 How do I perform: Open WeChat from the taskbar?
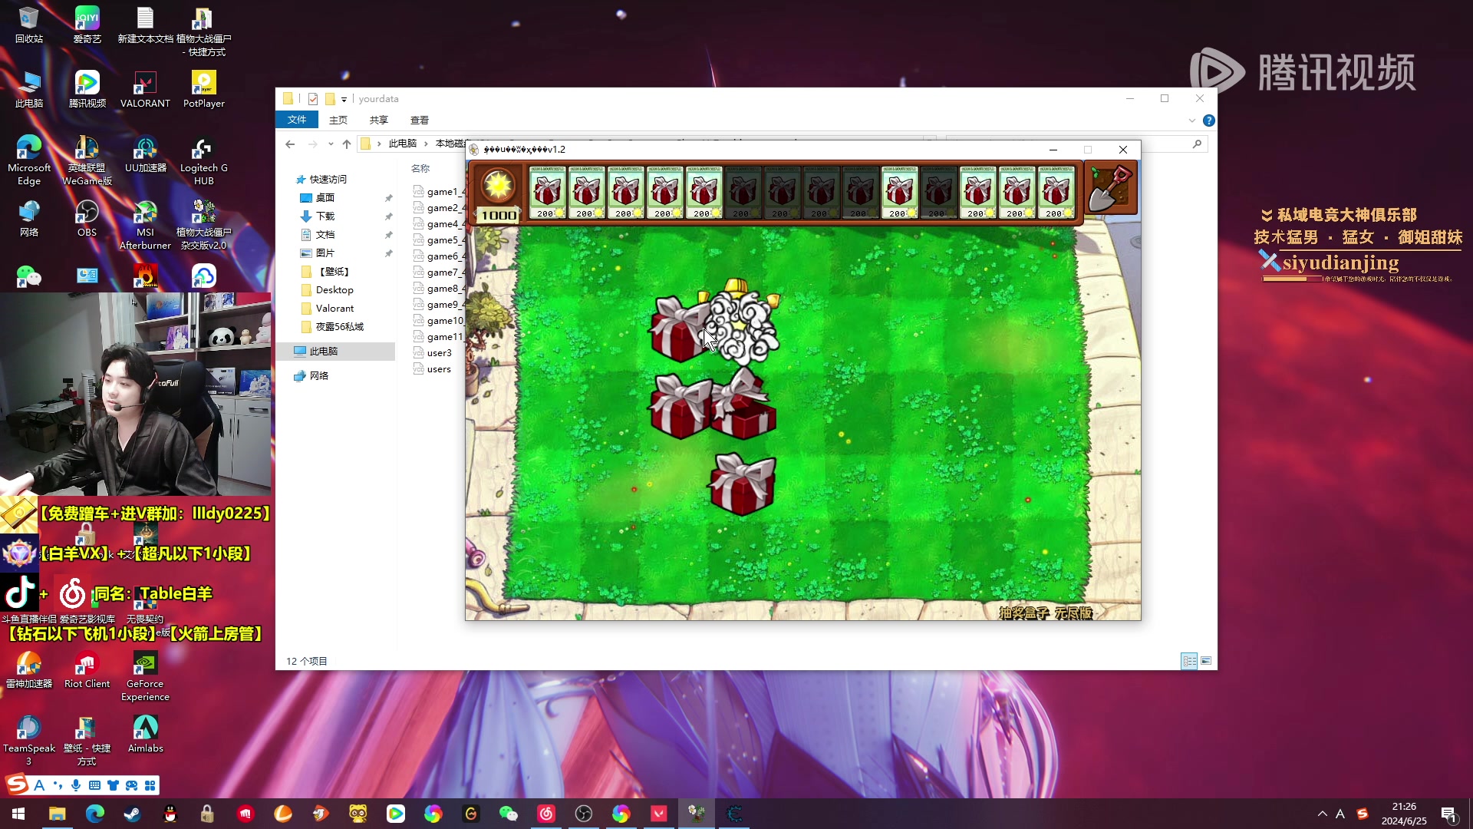[508, 814]
